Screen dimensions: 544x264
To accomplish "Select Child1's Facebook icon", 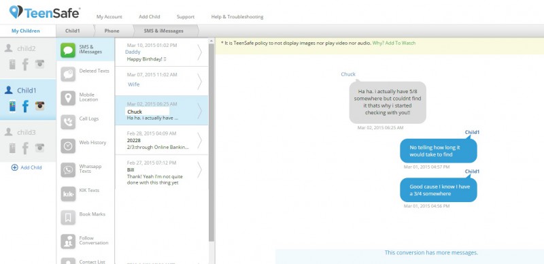I will click(25, 106).
